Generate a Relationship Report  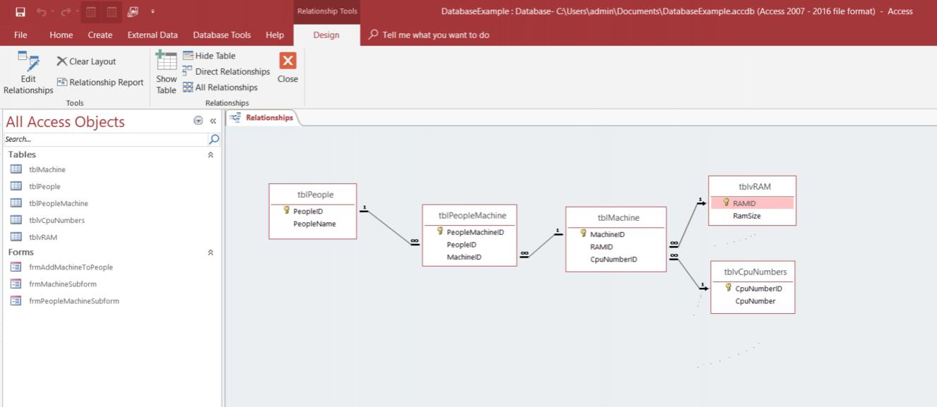point(100,83)
